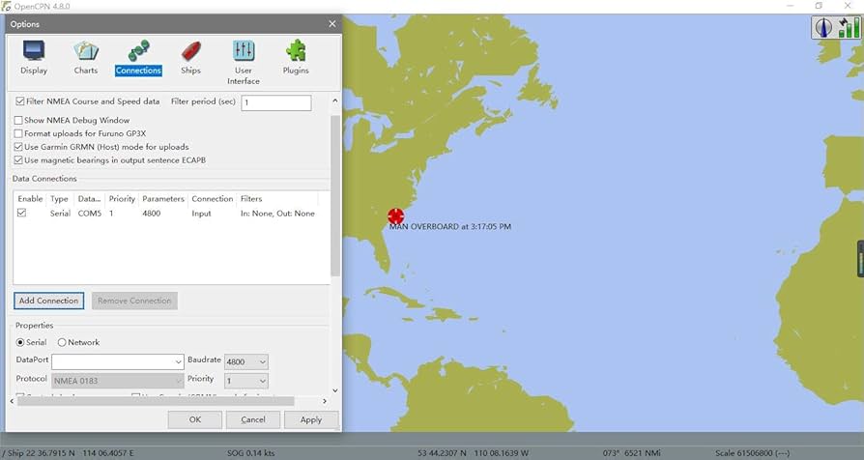Screen dimensions: 864x460
Task: Select the Network radio button
Action: [62, 342]
